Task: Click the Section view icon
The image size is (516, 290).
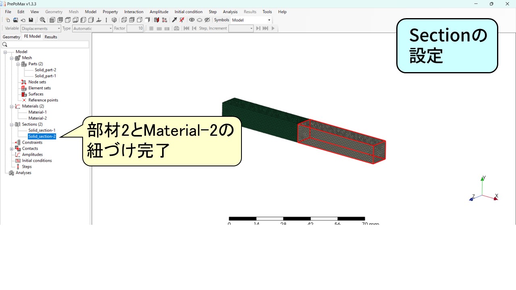Action: (x=156, y=20)
